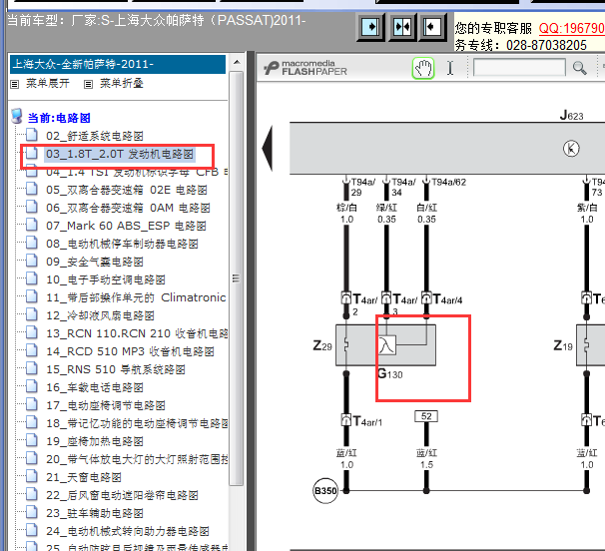Click the tree panel vertical scrollbar thumb
605x551 pixels.
point(237,277)
